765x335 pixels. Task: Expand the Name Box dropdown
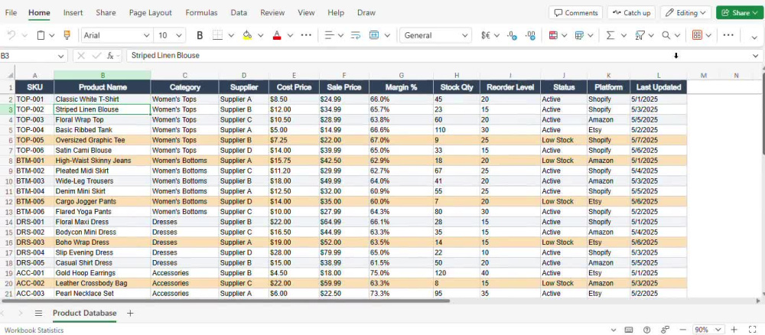[60, 56]
